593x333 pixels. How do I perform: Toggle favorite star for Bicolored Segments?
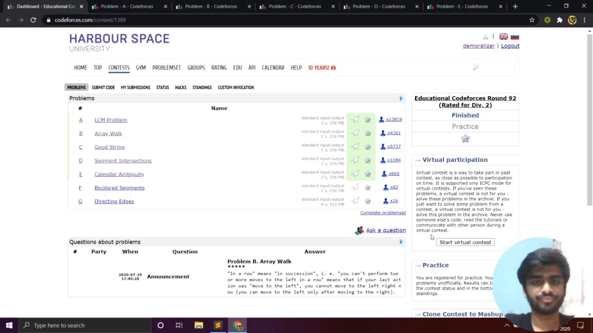(x=368, y=187)
